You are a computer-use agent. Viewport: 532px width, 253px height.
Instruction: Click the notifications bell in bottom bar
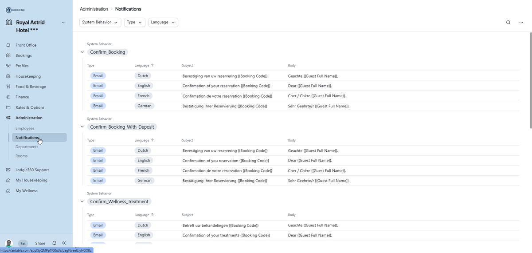pyautogui.click(x=54, y=243)
